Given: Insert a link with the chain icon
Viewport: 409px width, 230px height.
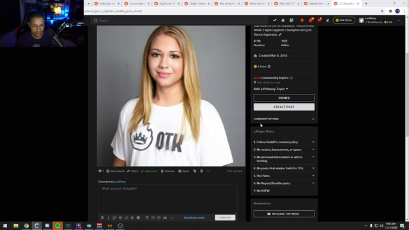Looking at the screenshot, I should (114, 217).
